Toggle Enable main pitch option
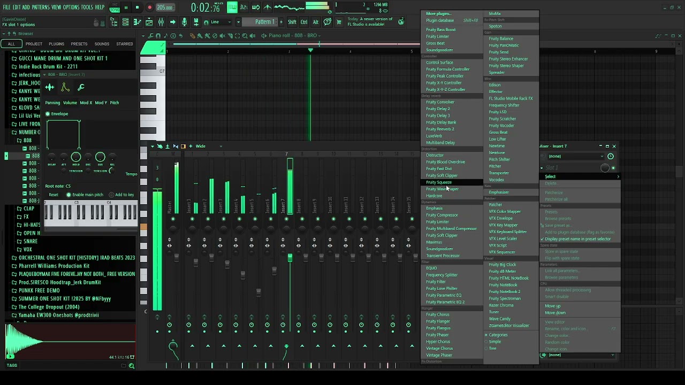Image resolution: width=685 pixels, height=385 pixels. tap(68, 195)
